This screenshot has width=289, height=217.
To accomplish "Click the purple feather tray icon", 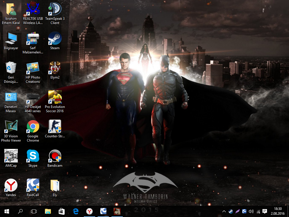I will [x=238, y=211].
